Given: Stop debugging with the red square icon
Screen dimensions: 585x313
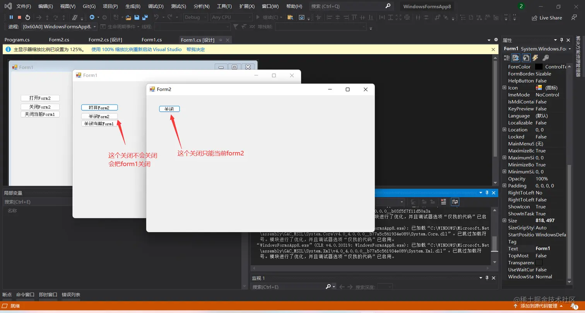Looking at the screenshot, I should click(x=19, y=17).
